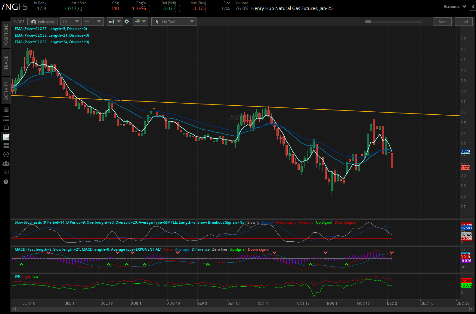
Task: Click the Henry Hub Natural Gas Futures description
Action: 292,8
